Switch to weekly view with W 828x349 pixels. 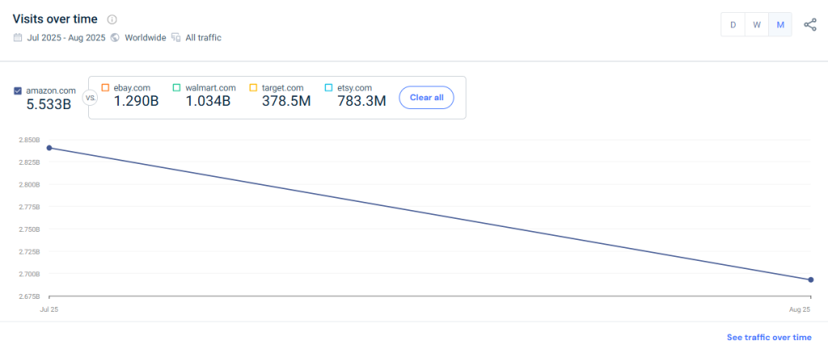click(757, 25)
